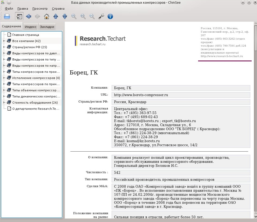Click the zoom out magnifier icon
This screenshot has height=222, width=257.
click(x=92, y=16)
